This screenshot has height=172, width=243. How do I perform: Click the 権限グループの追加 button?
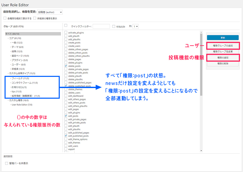(x=223, y=46)
